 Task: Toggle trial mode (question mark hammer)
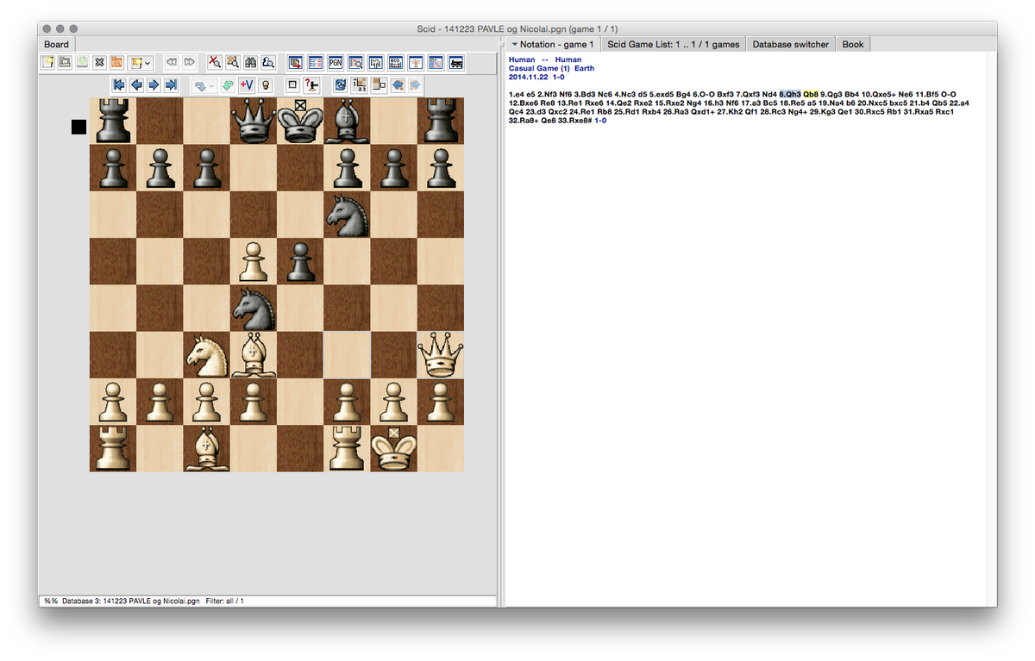point(312,85)
